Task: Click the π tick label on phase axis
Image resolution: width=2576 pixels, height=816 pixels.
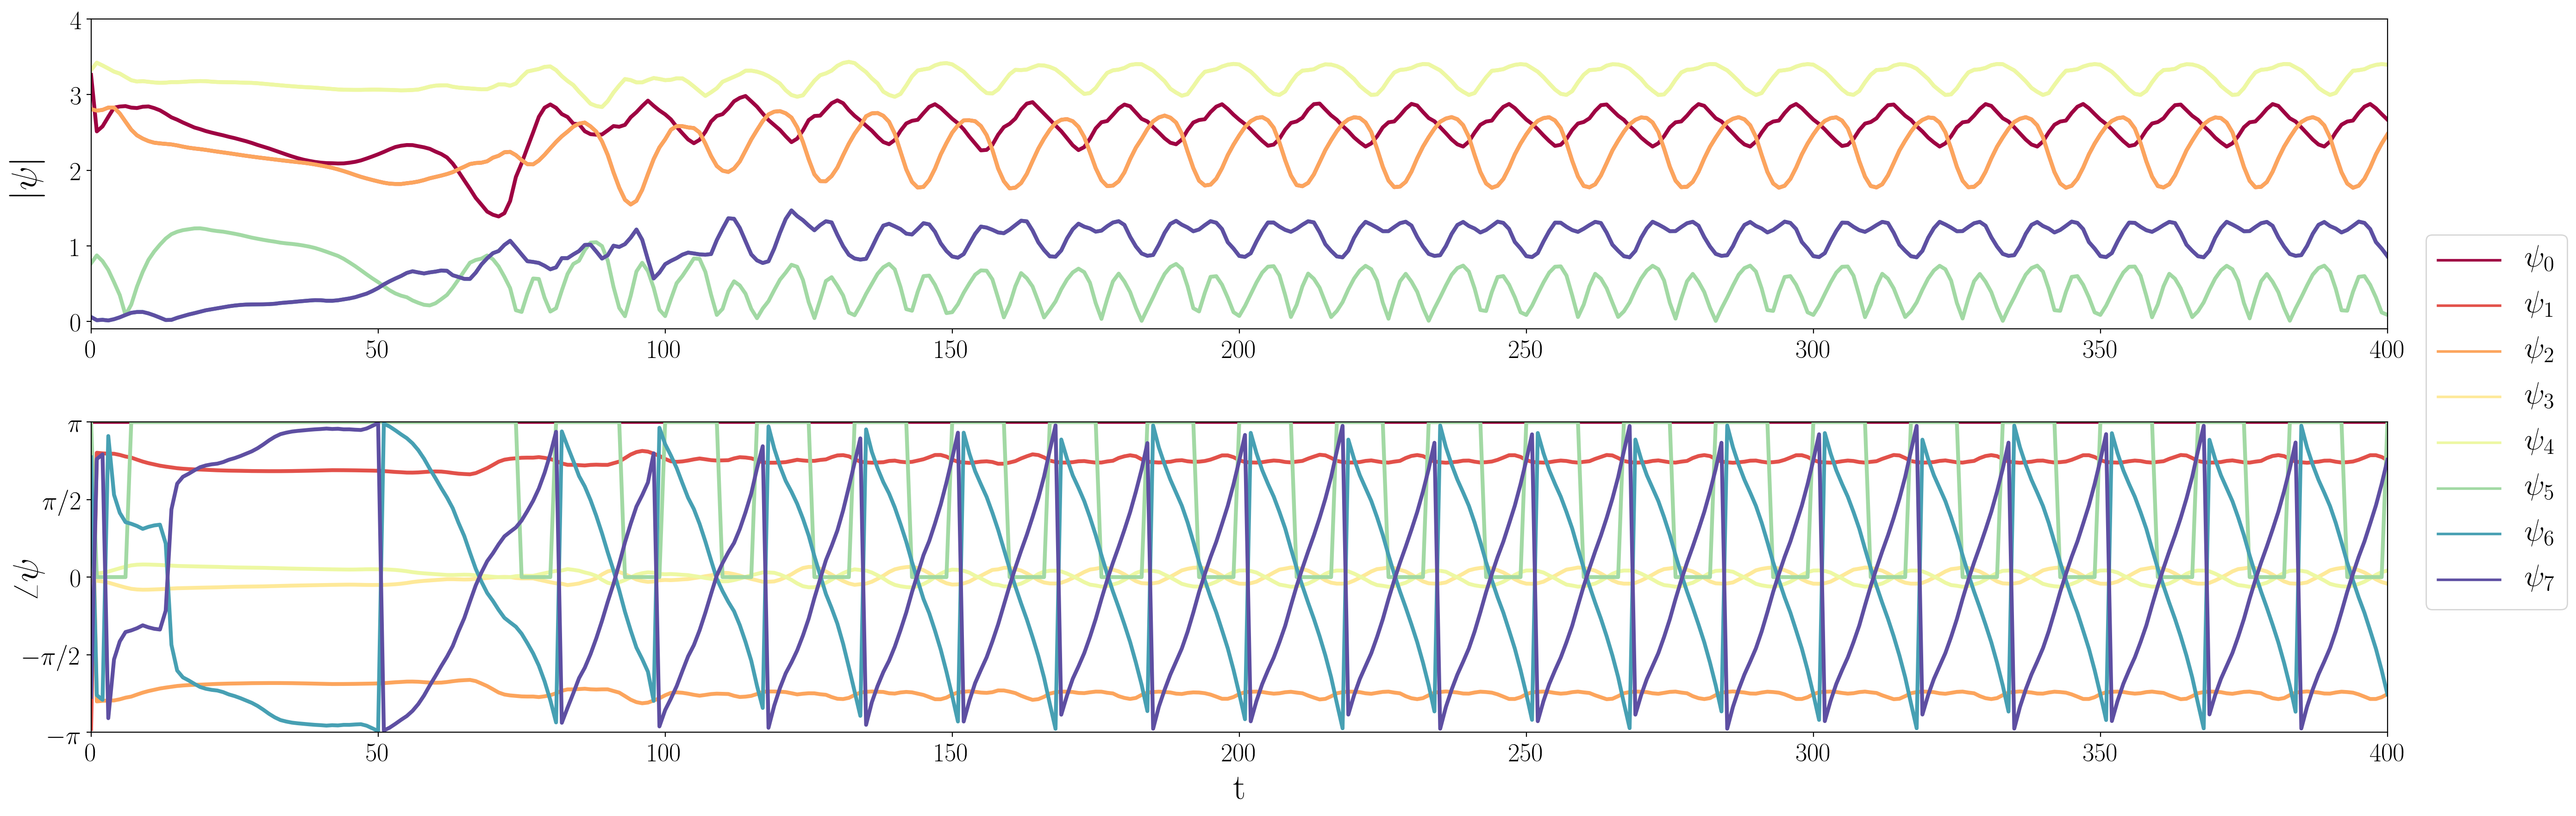Action: click(74, 425)
